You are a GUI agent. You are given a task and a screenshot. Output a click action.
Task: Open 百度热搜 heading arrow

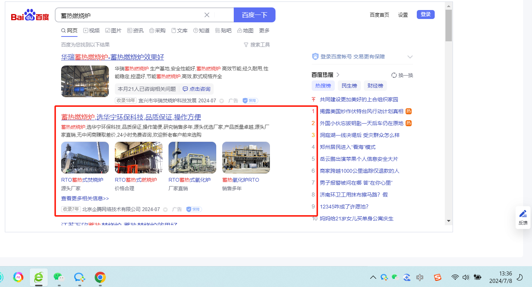(x=338, y=75)
